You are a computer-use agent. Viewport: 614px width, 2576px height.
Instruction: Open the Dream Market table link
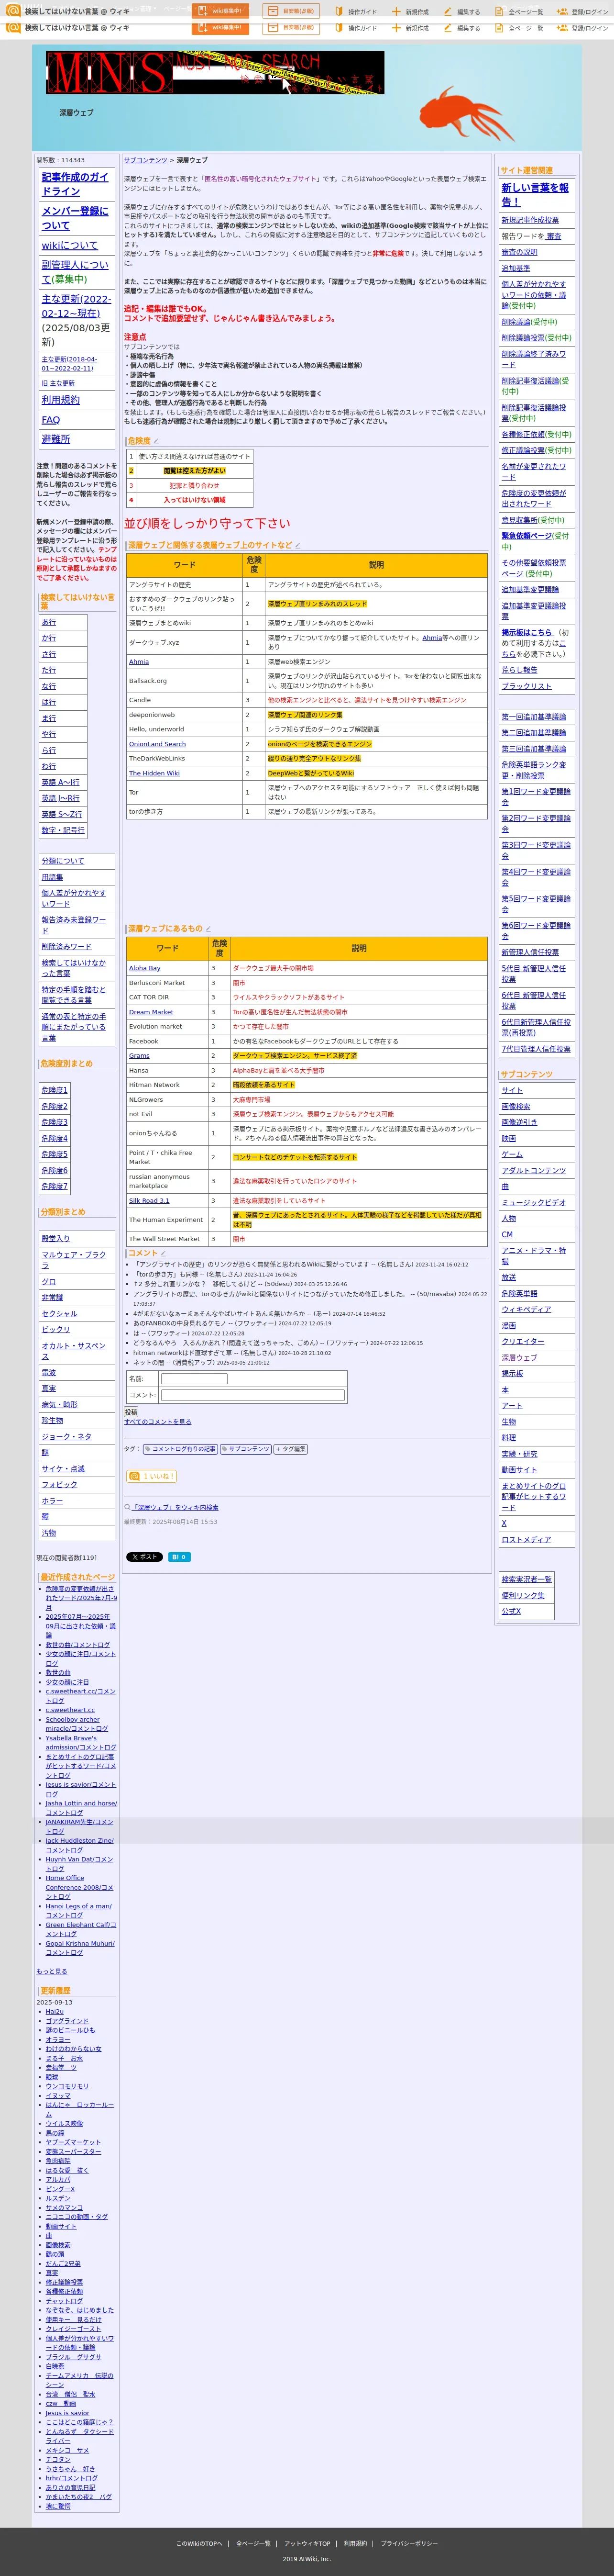(151, 1012)
